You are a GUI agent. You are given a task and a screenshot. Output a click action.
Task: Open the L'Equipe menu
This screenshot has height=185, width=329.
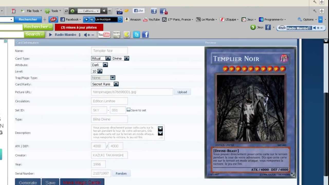point(229,20)
